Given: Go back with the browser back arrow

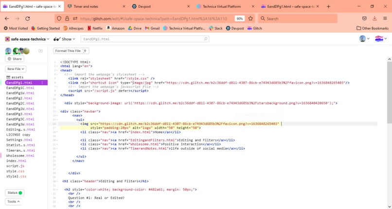Looking at the screenshot, I should click(x=7, y=18).
